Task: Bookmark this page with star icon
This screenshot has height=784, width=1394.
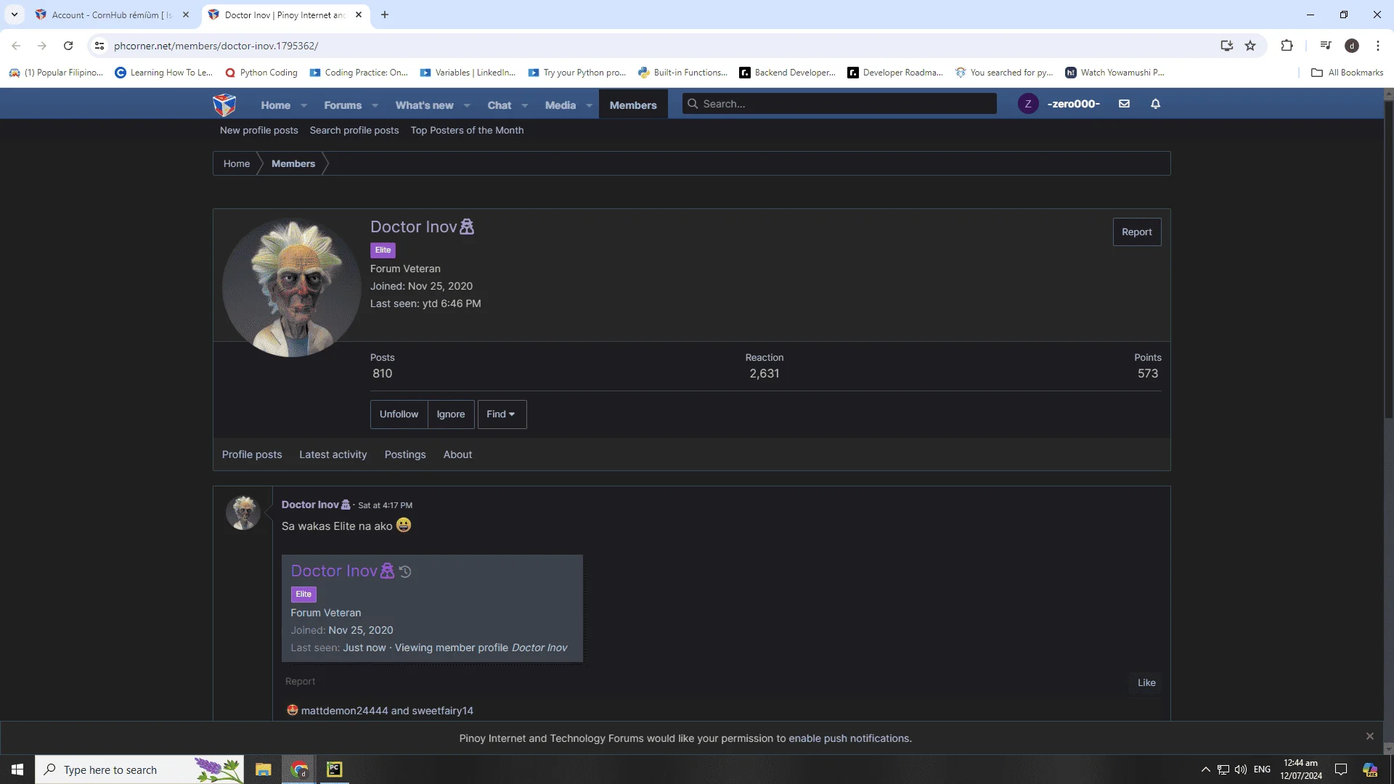Action: click(x=1250, y=46)
